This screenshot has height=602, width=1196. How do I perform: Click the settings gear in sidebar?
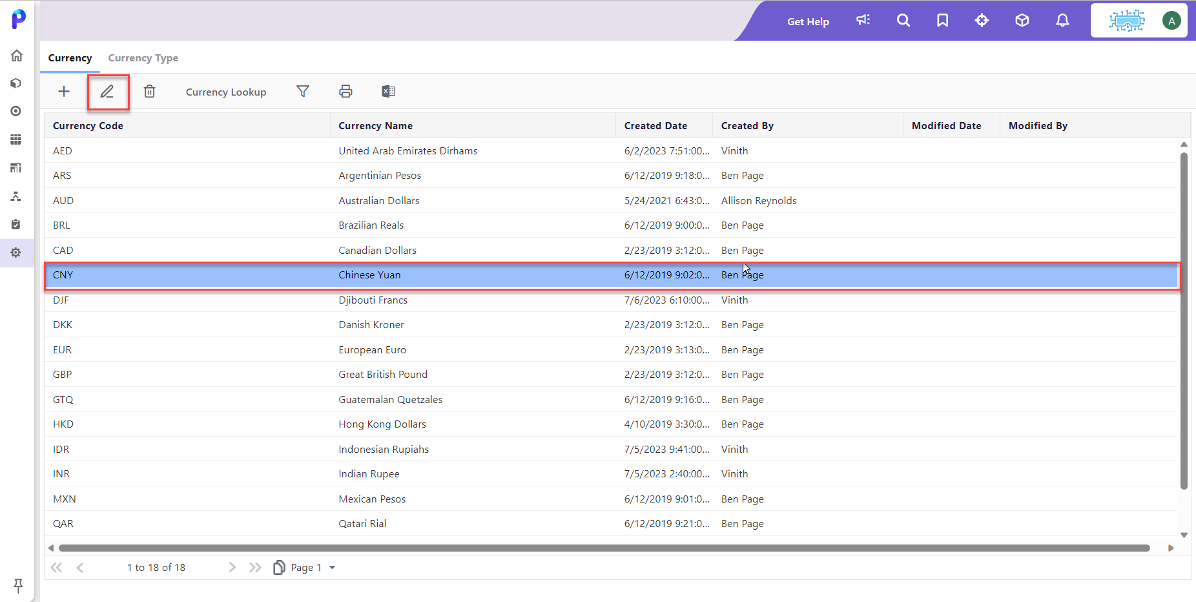point(16,253)
